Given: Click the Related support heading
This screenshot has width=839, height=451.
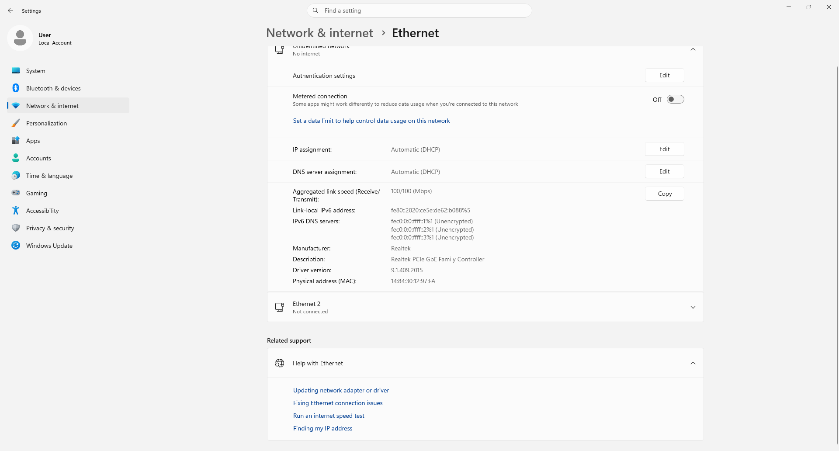Looking at the screenshot, I should [x=289, y=340].
